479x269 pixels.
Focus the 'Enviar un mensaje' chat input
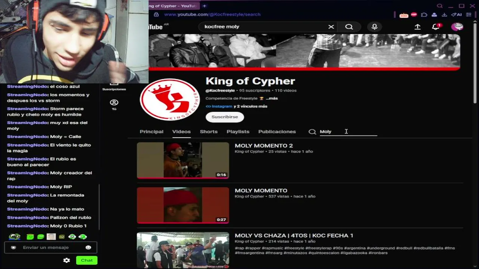[x=50, y=247]
